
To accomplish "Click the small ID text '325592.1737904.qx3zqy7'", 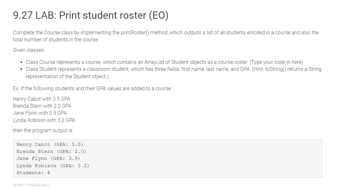I will click(31, 185).
